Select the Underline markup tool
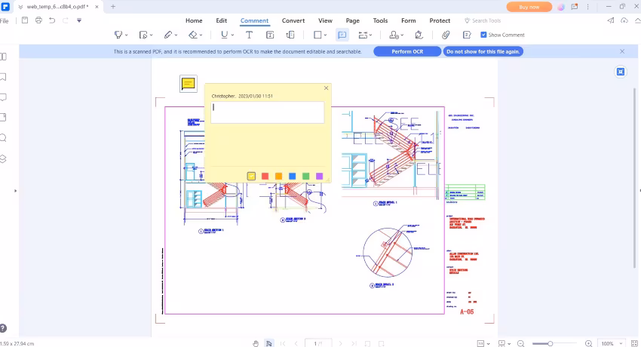The width and height of the screenshot is (641, 347). click(x=224, y=35)
